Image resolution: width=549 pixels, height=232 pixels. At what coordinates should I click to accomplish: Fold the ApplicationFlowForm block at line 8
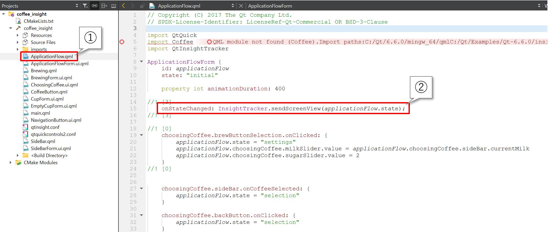coord(142,62)
